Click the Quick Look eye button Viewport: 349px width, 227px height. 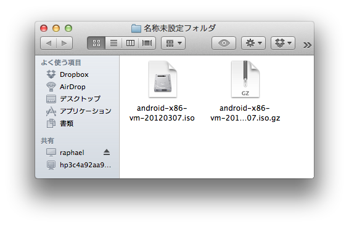click(x=224, y=43)
